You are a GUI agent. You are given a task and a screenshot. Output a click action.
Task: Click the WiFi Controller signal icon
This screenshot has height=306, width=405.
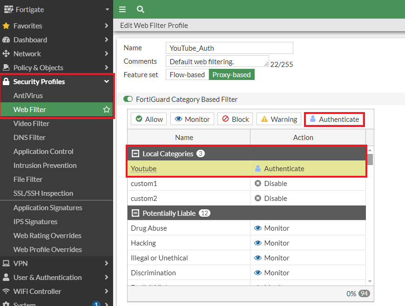pyautogui.click(x=6, y=292)
